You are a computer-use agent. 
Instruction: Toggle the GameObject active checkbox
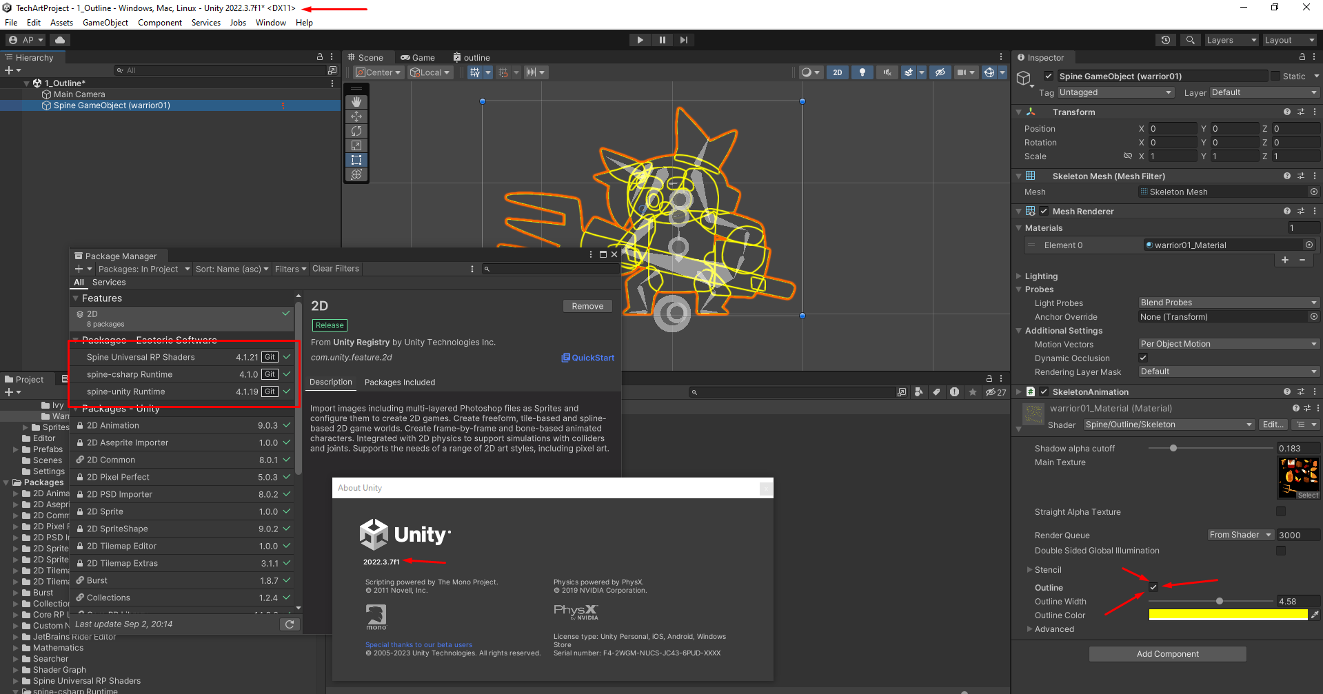pyautogui.click(x=1049, y=76)
